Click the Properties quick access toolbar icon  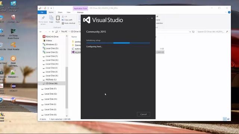click(45, 8)
